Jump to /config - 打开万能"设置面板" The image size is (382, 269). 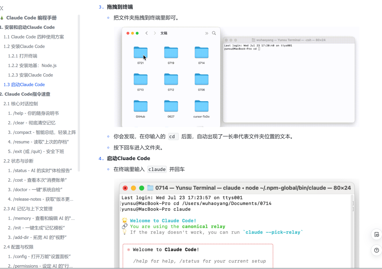click(x=39, y=257)
